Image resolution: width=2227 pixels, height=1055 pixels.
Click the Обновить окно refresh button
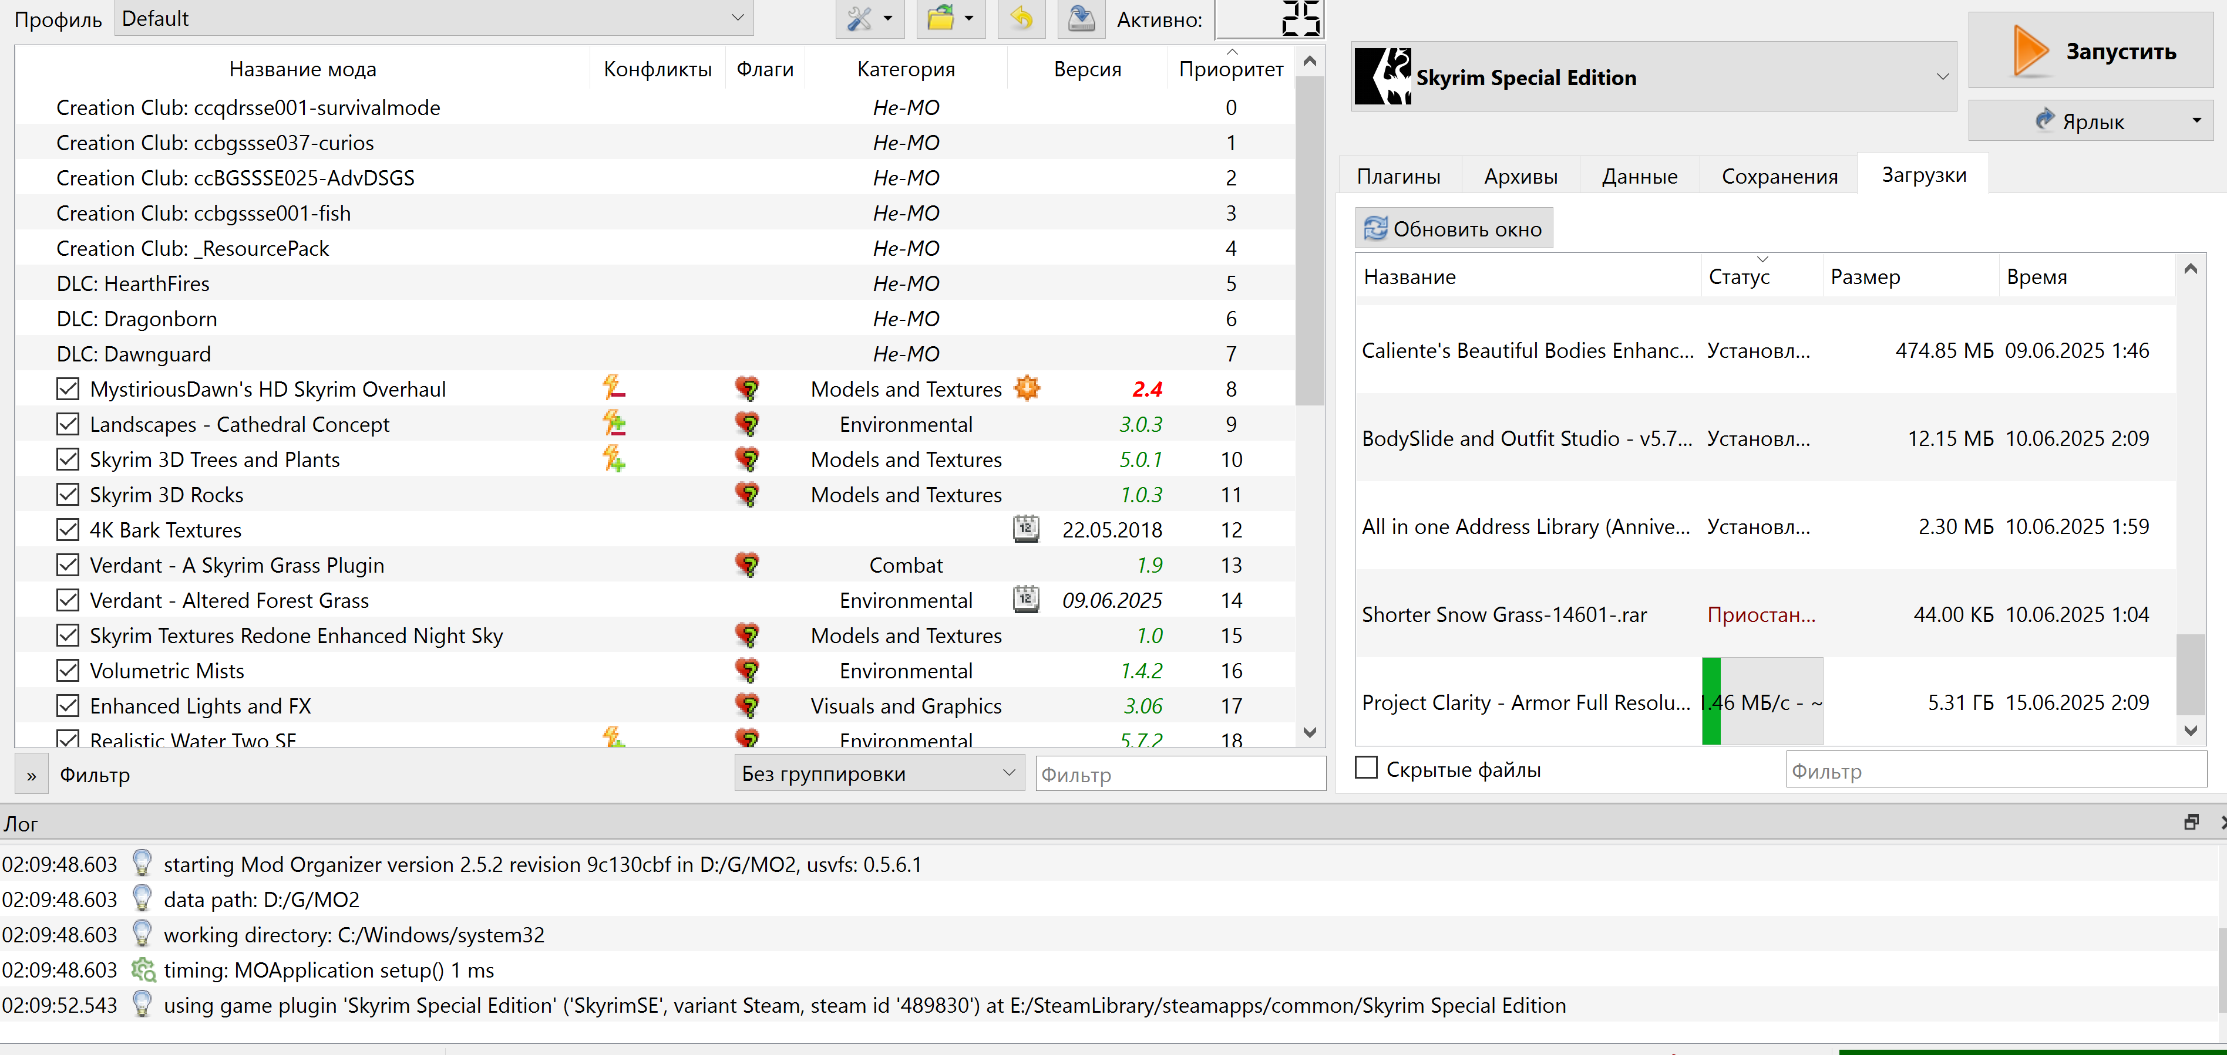pos(1454,229)
